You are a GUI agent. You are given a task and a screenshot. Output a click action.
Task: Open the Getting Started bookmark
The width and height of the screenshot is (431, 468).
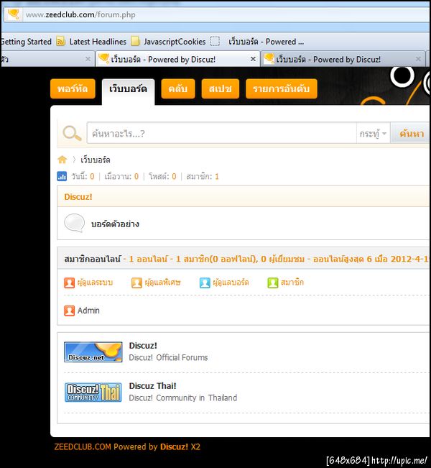26,42
